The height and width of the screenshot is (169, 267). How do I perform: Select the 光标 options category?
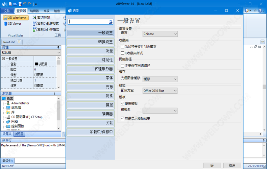[x=91, y=87]
